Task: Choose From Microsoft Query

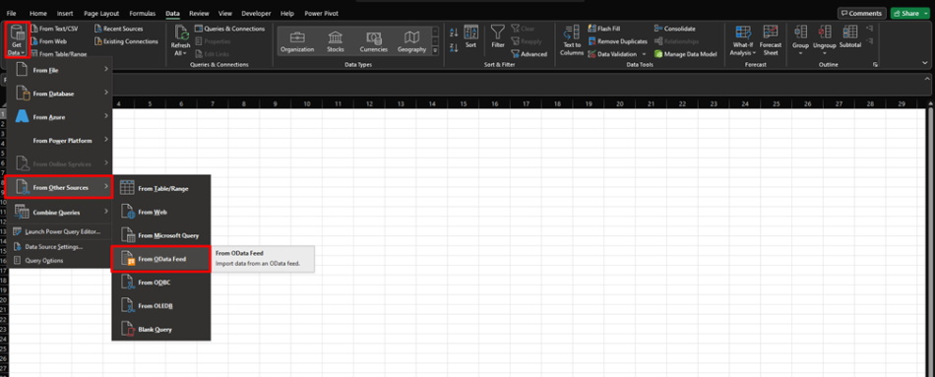Action: click(x=161, y=235)
